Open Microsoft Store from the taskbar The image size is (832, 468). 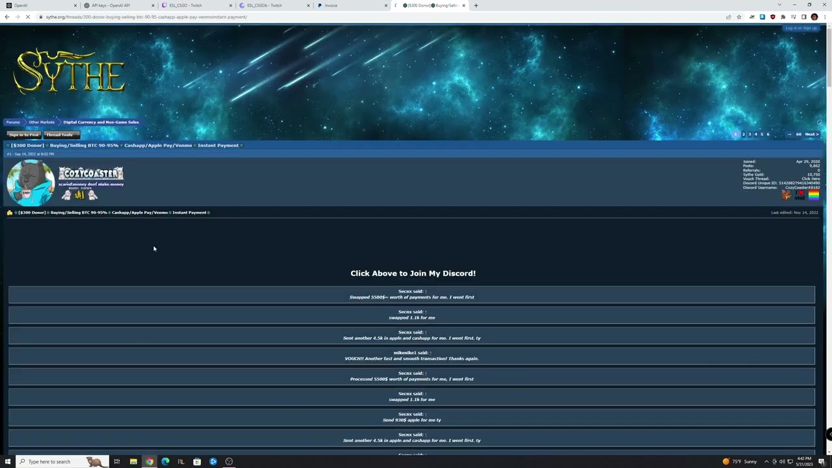[x=197, y=461]
